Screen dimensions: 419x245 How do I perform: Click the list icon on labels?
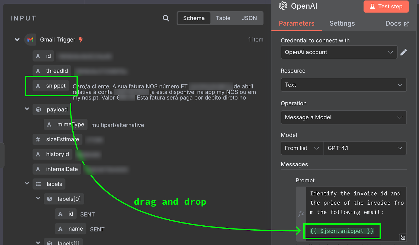[x=38, y=184]
